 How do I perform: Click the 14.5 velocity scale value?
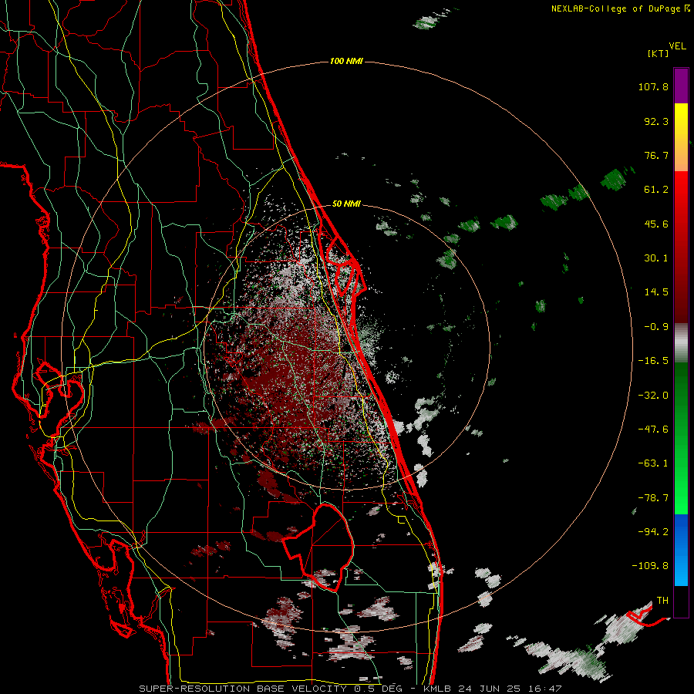click(656, 292)
